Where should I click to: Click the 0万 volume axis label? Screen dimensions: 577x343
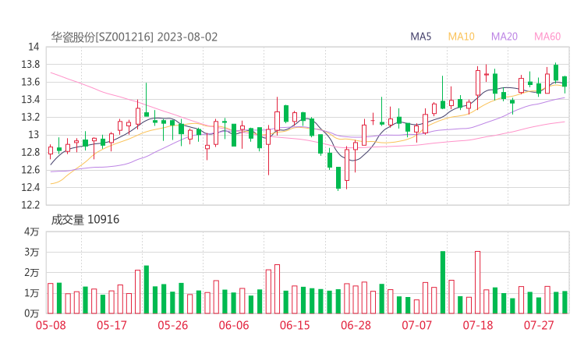click(x=32, y=313)
